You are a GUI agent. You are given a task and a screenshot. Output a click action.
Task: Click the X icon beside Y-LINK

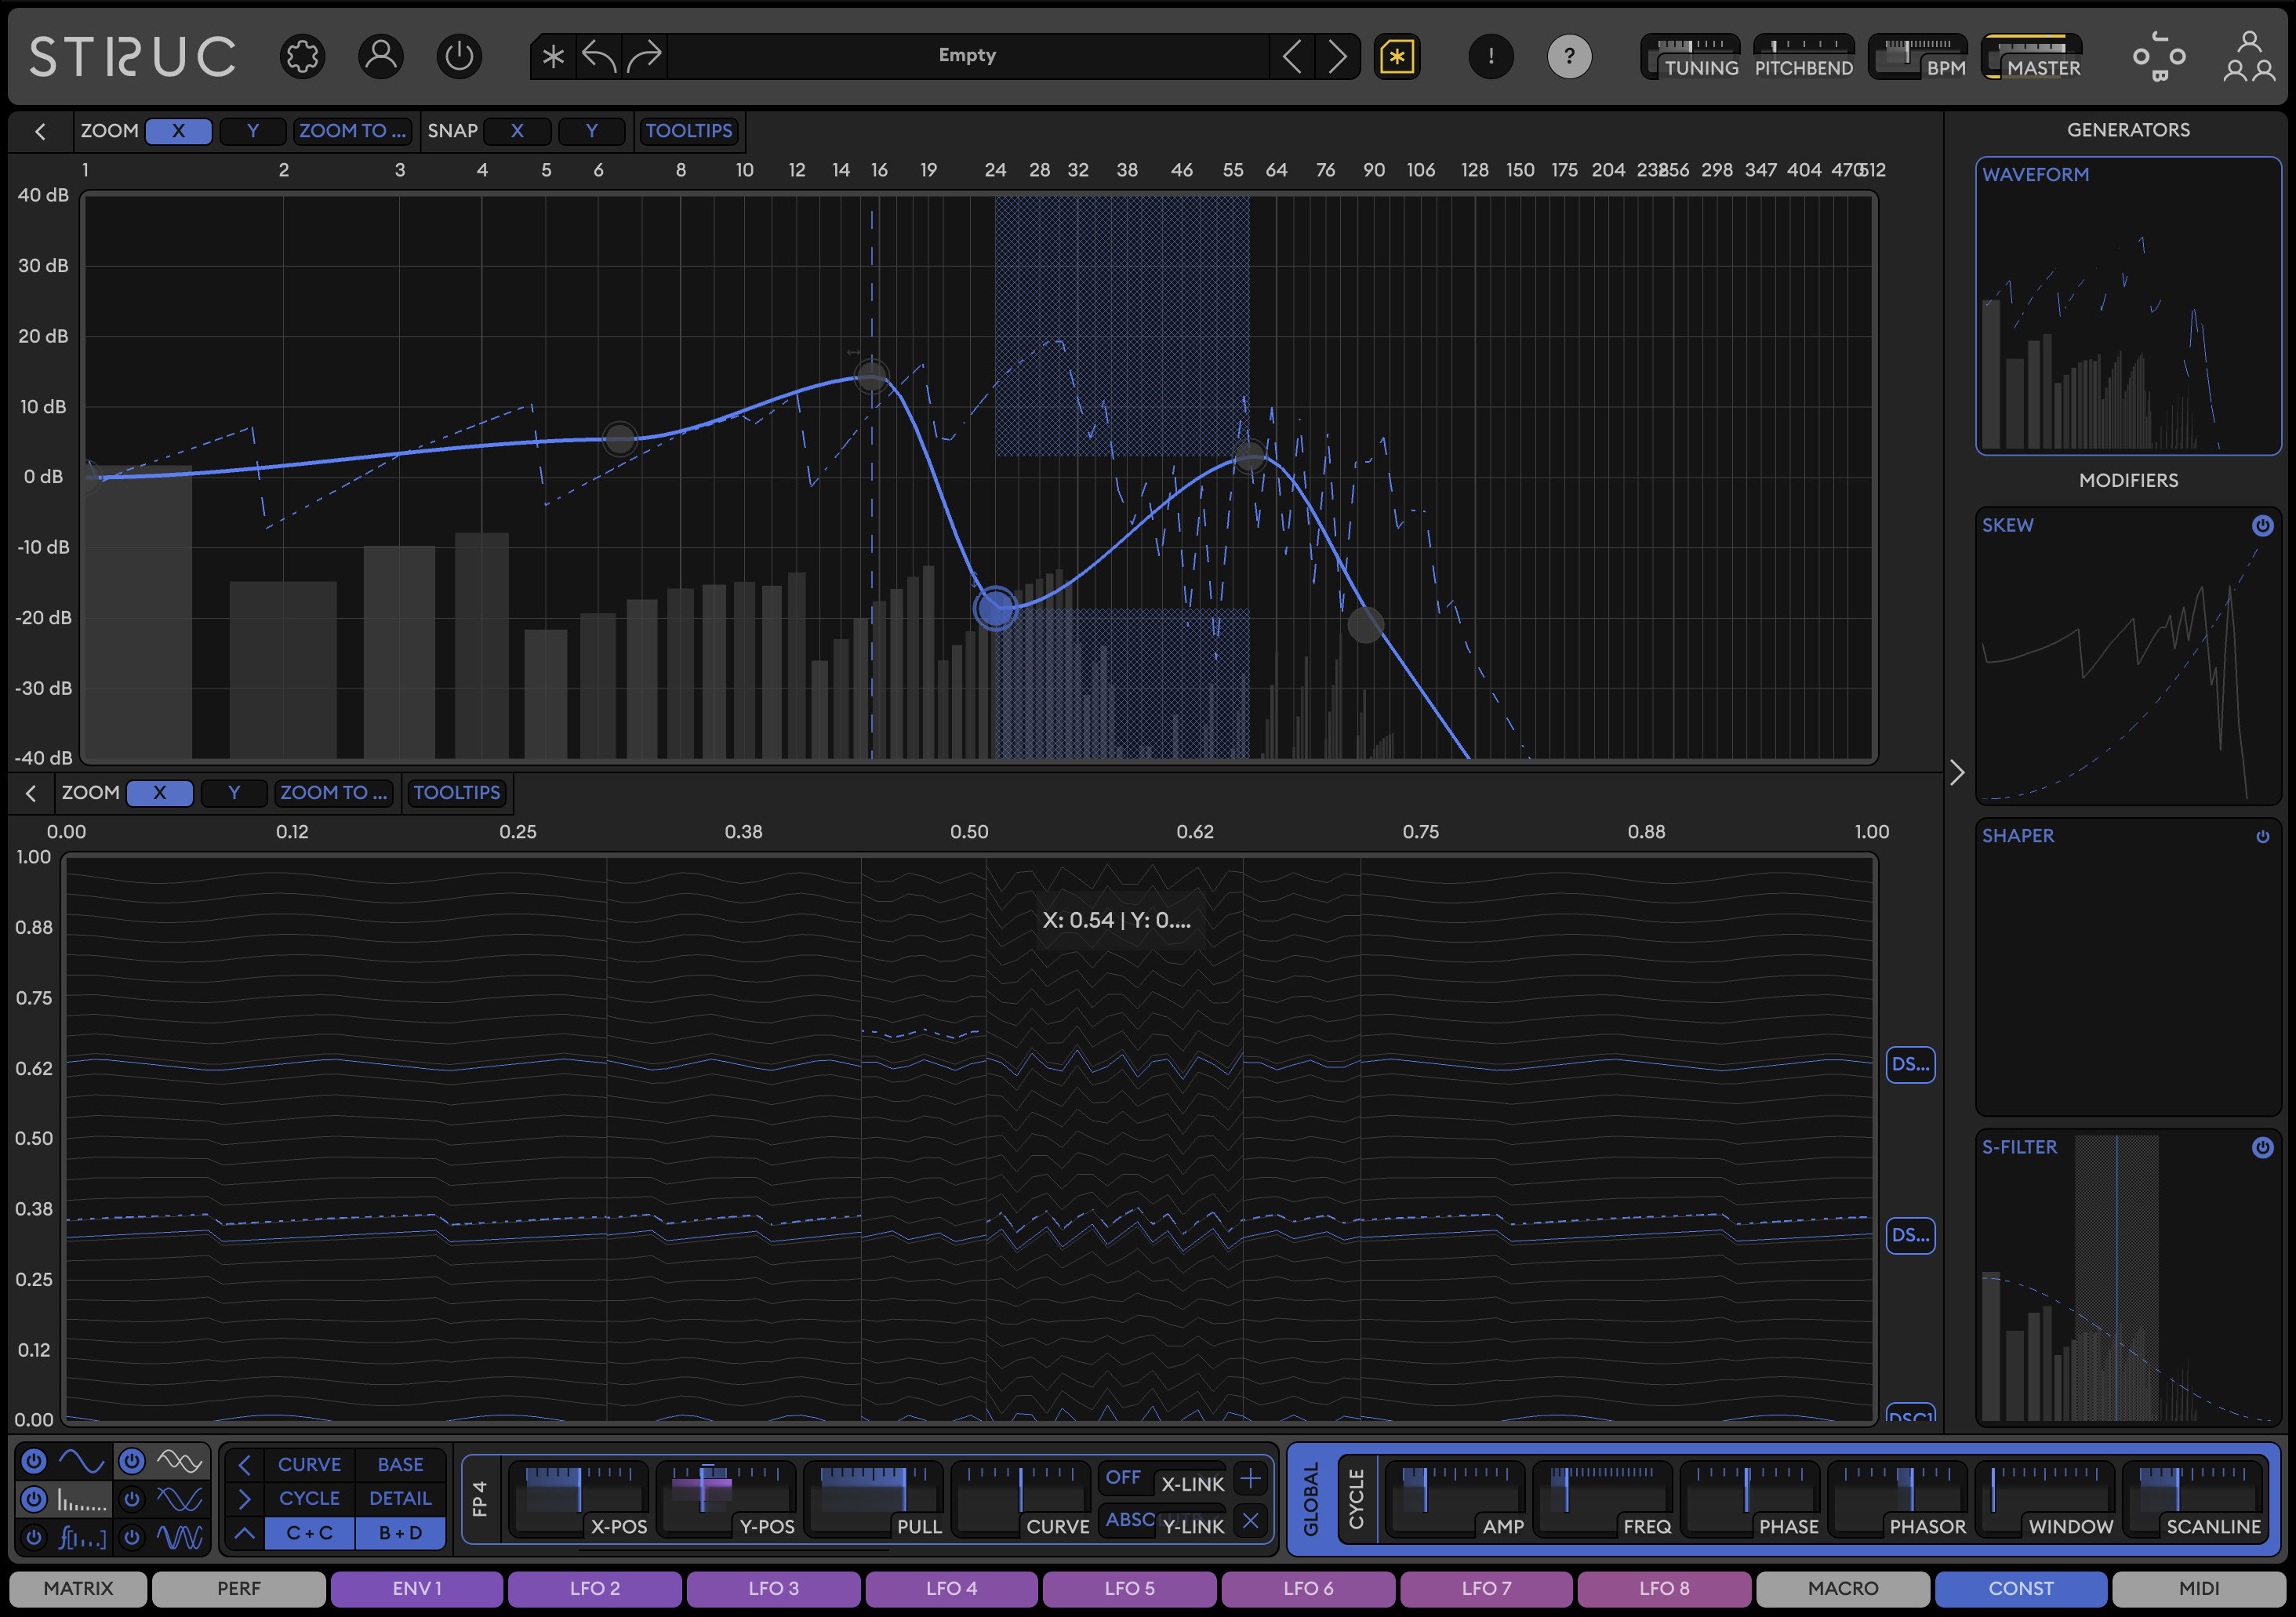tap(1250, 1521)
